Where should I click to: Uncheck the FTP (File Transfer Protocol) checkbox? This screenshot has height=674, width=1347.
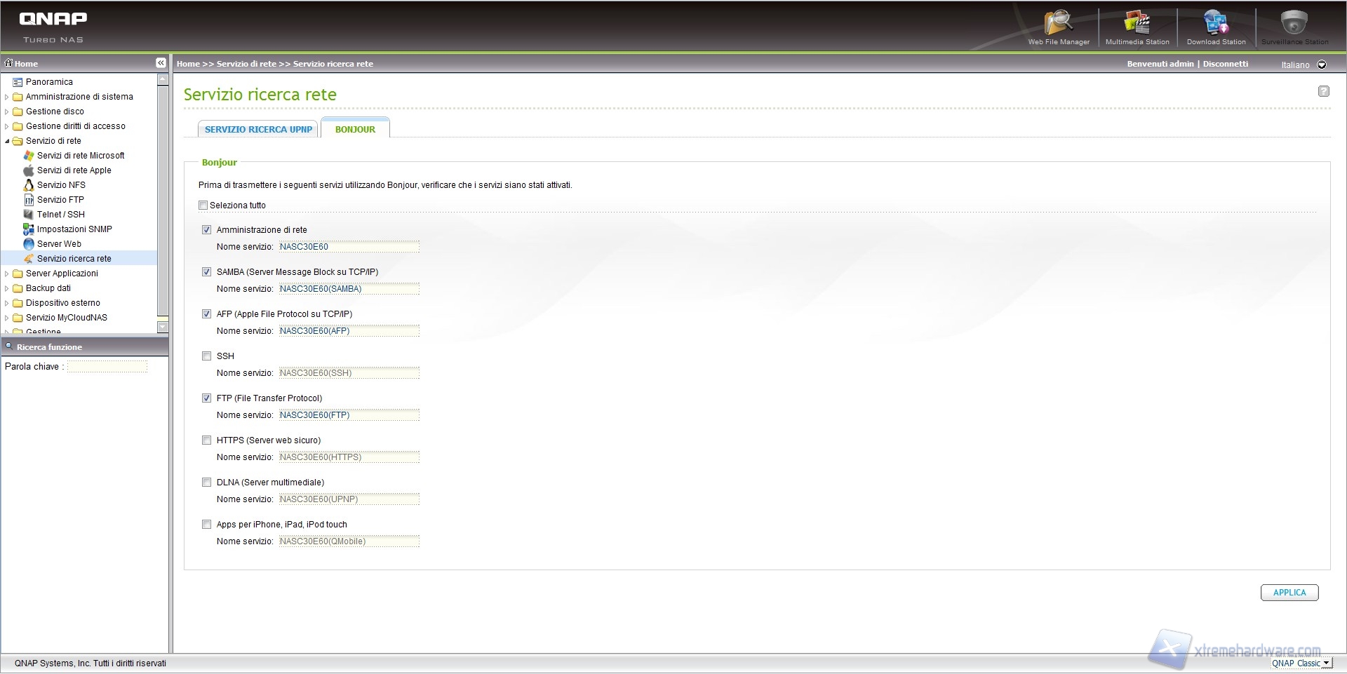(x=206, y=398)
